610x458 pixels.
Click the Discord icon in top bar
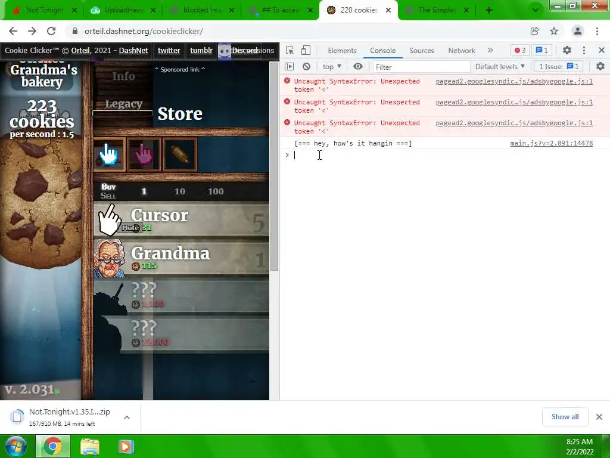[225, 51]
